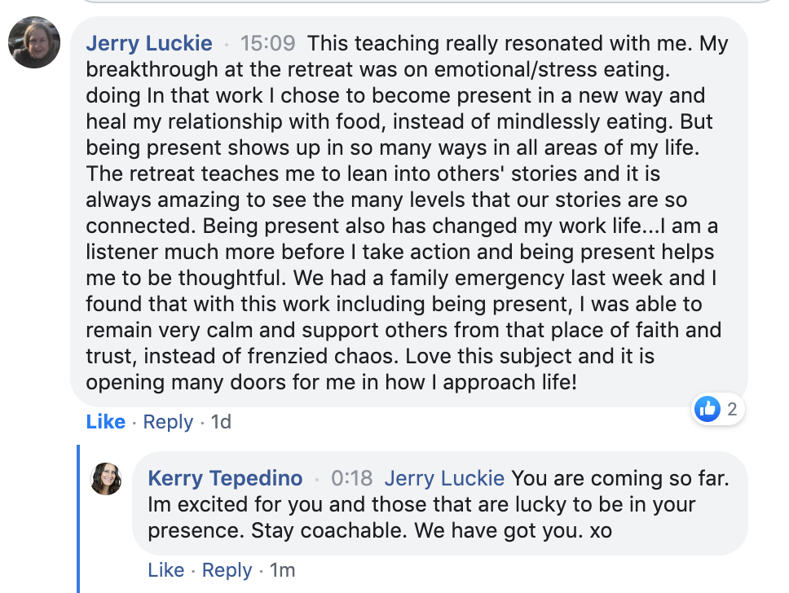Jump to video timestamp 0:18
This screenshot has width=789, height=593.
point(352,478)
